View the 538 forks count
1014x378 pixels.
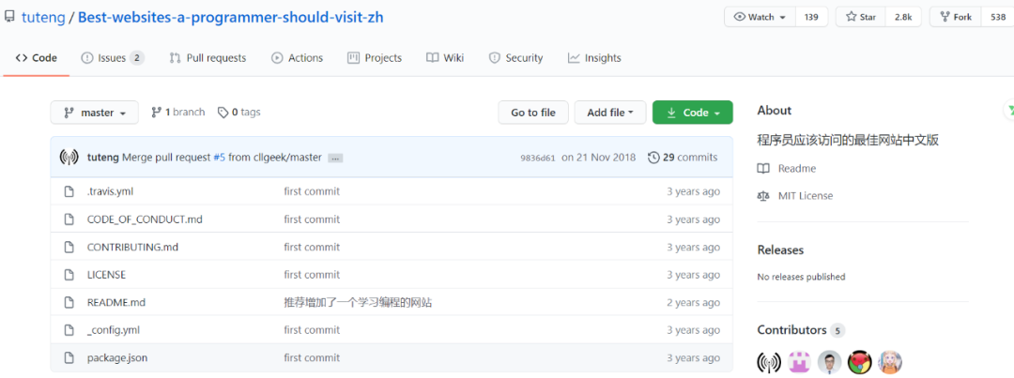(x=997, y=18)
